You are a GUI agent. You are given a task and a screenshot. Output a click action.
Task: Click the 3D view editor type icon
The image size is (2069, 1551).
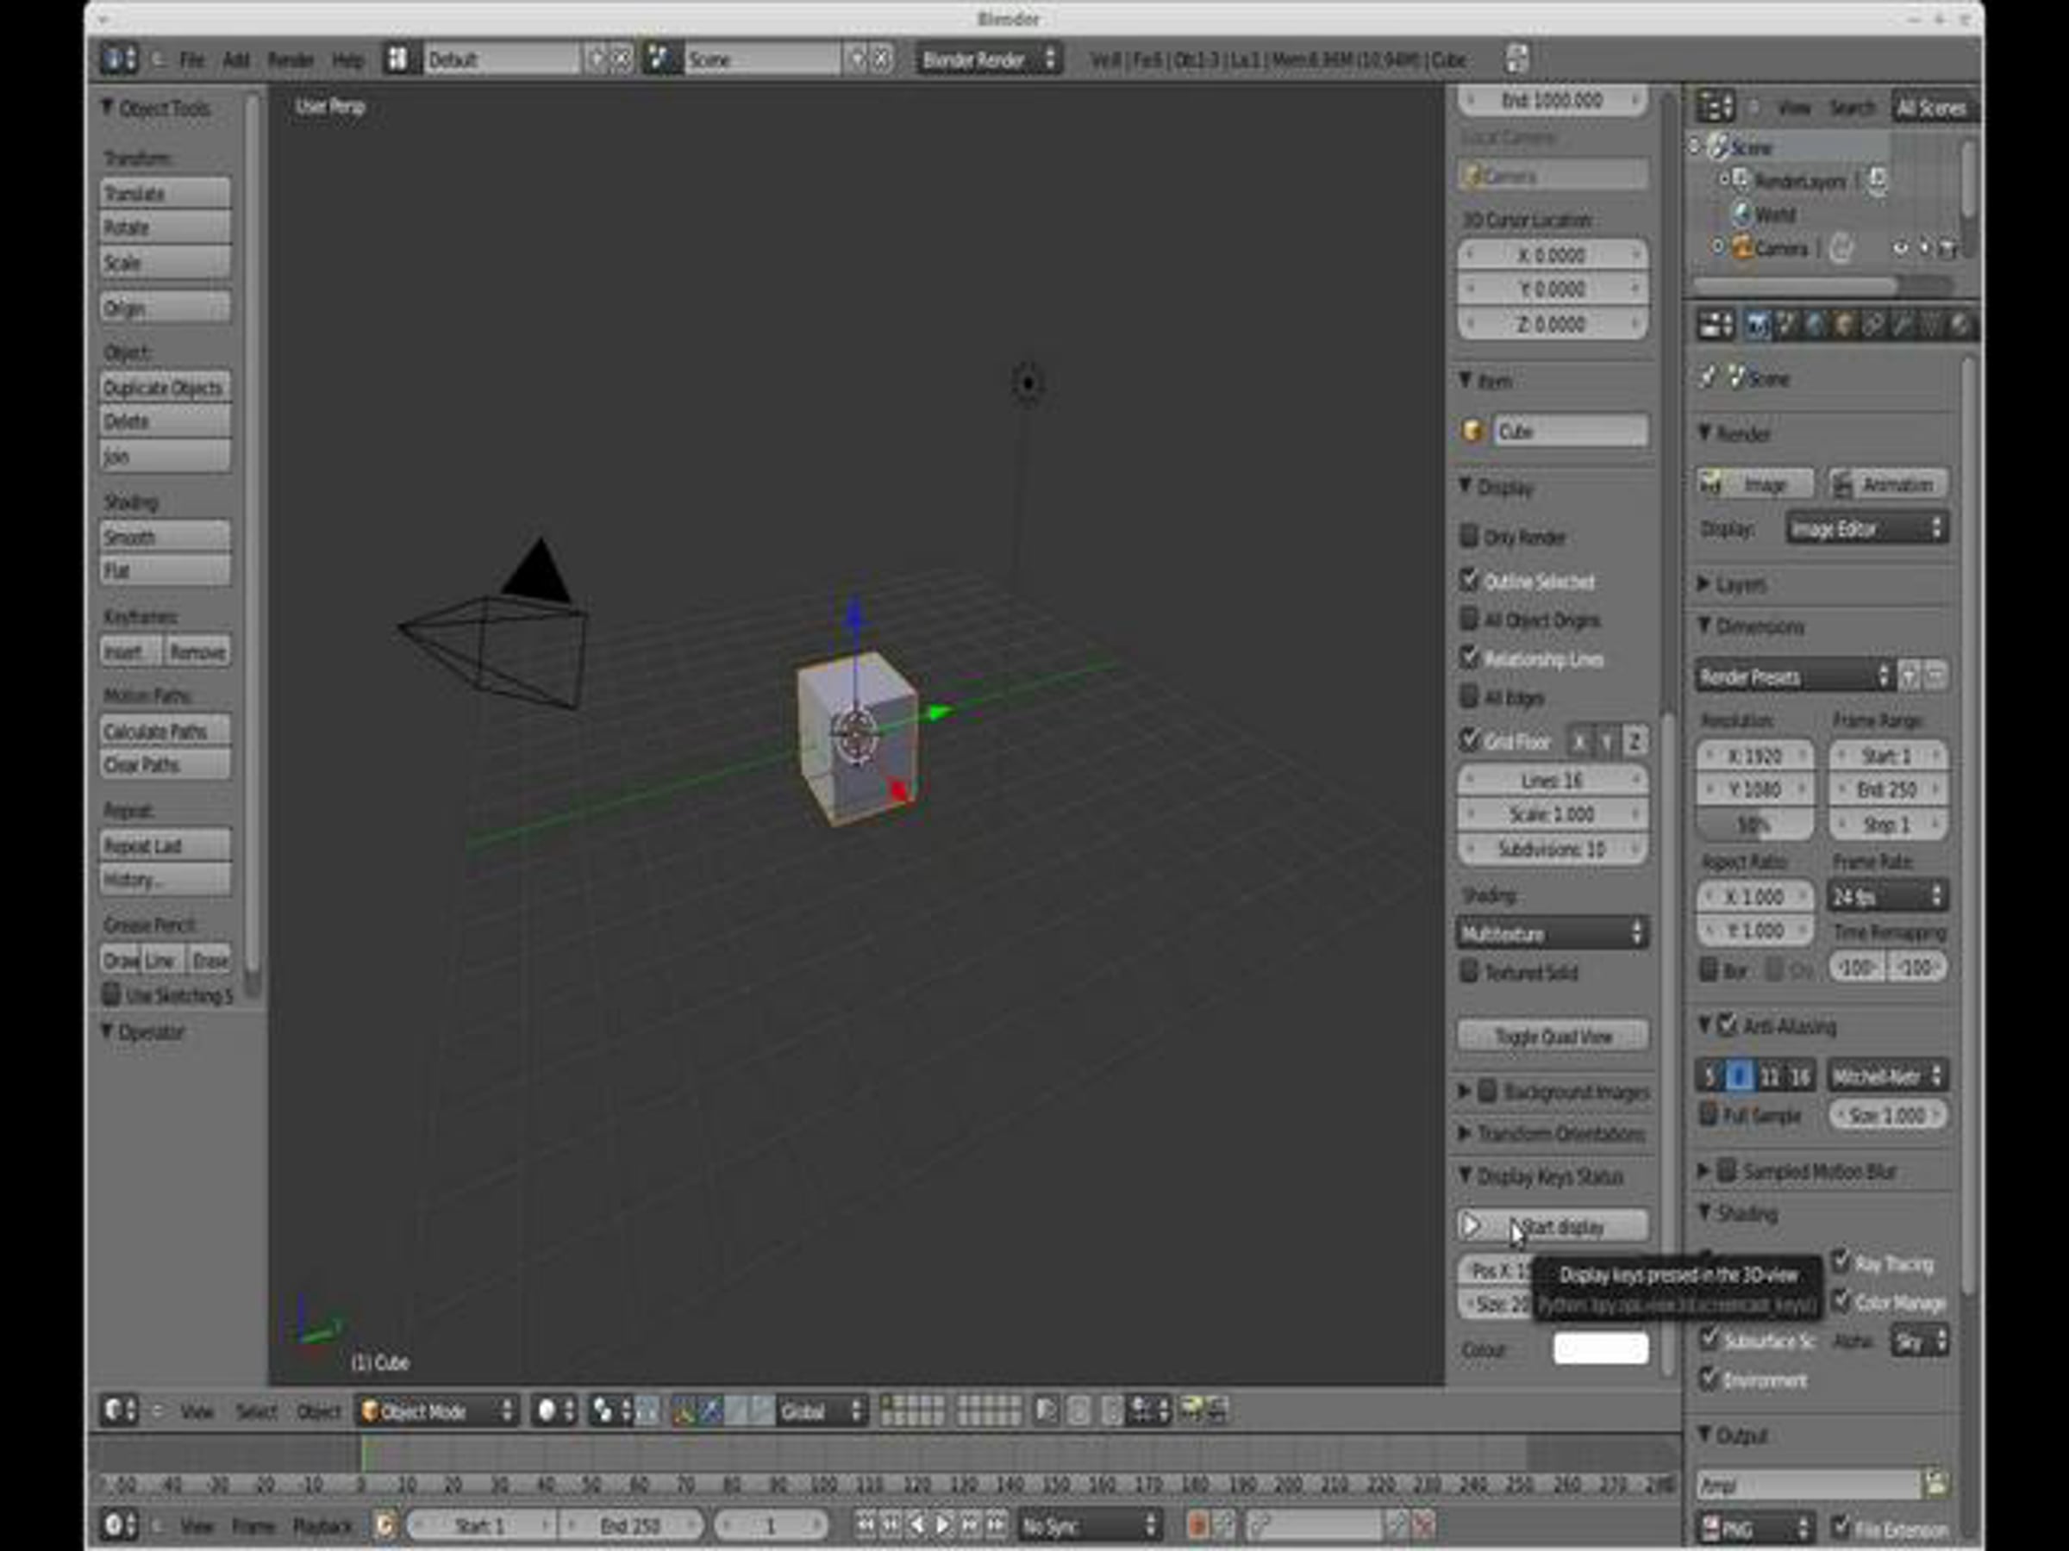[x=119, y=1410]
